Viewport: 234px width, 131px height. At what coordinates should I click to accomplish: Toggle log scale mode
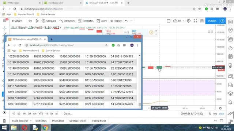pyautogui.click(x=215, y=114)
